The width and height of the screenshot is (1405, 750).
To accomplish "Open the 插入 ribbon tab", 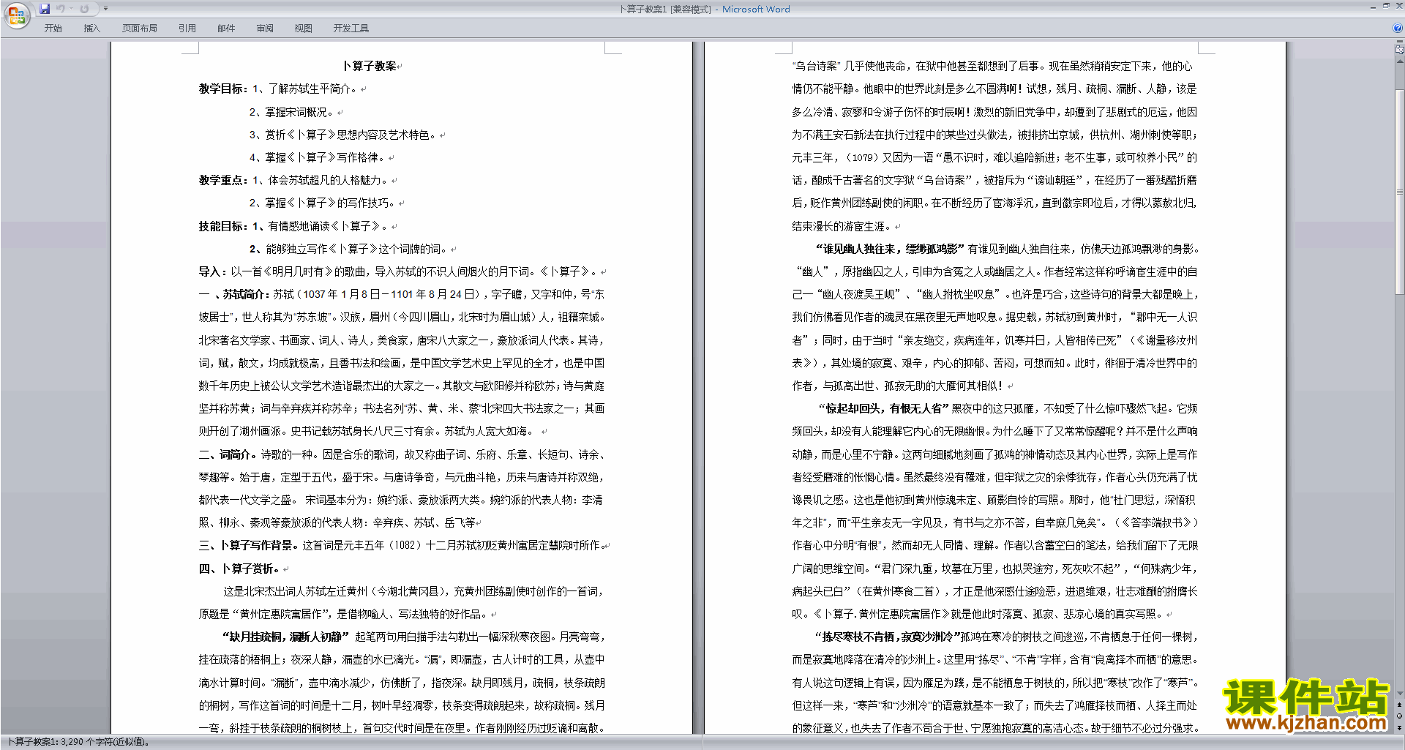I will tap(91, 28).
